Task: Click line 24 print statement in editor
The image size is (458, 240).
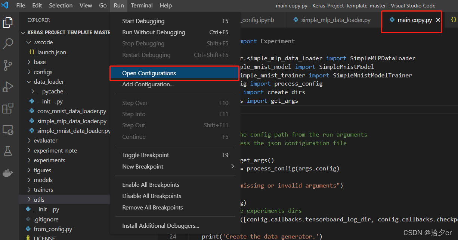Action: 262,236
